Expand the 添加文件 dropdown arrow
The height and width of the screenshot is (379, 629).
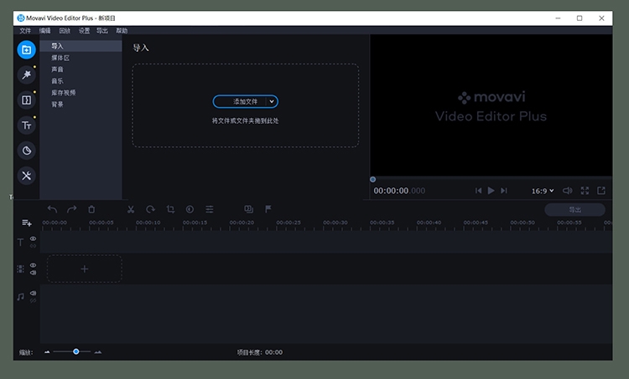[x=271, y=101]
